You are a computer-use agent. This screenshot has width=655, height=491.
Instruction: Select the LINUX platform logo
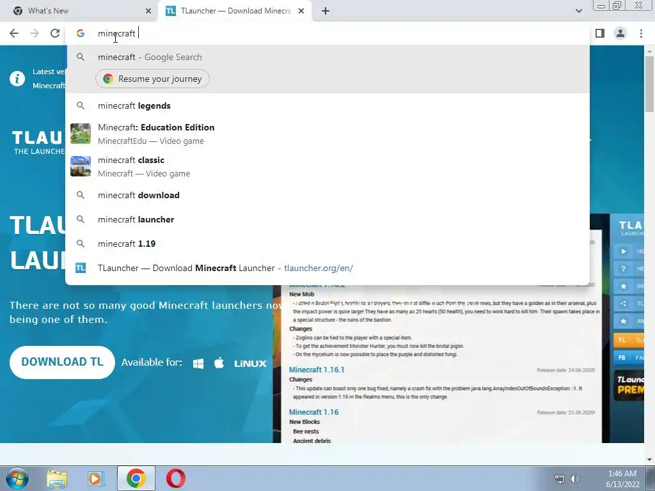click(x=250, y=364)
